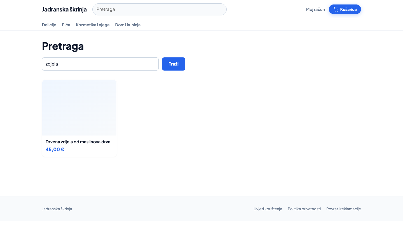Viewport: 403px width, 252px height.
Task: Open the Dom i kuhinja category
Action: [x=128, y=25]
